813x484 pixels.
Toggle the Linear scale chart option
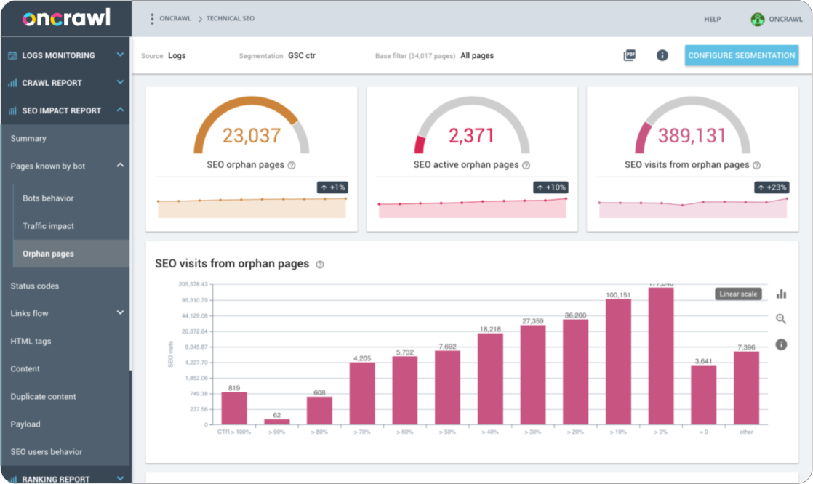coord(738,294)
